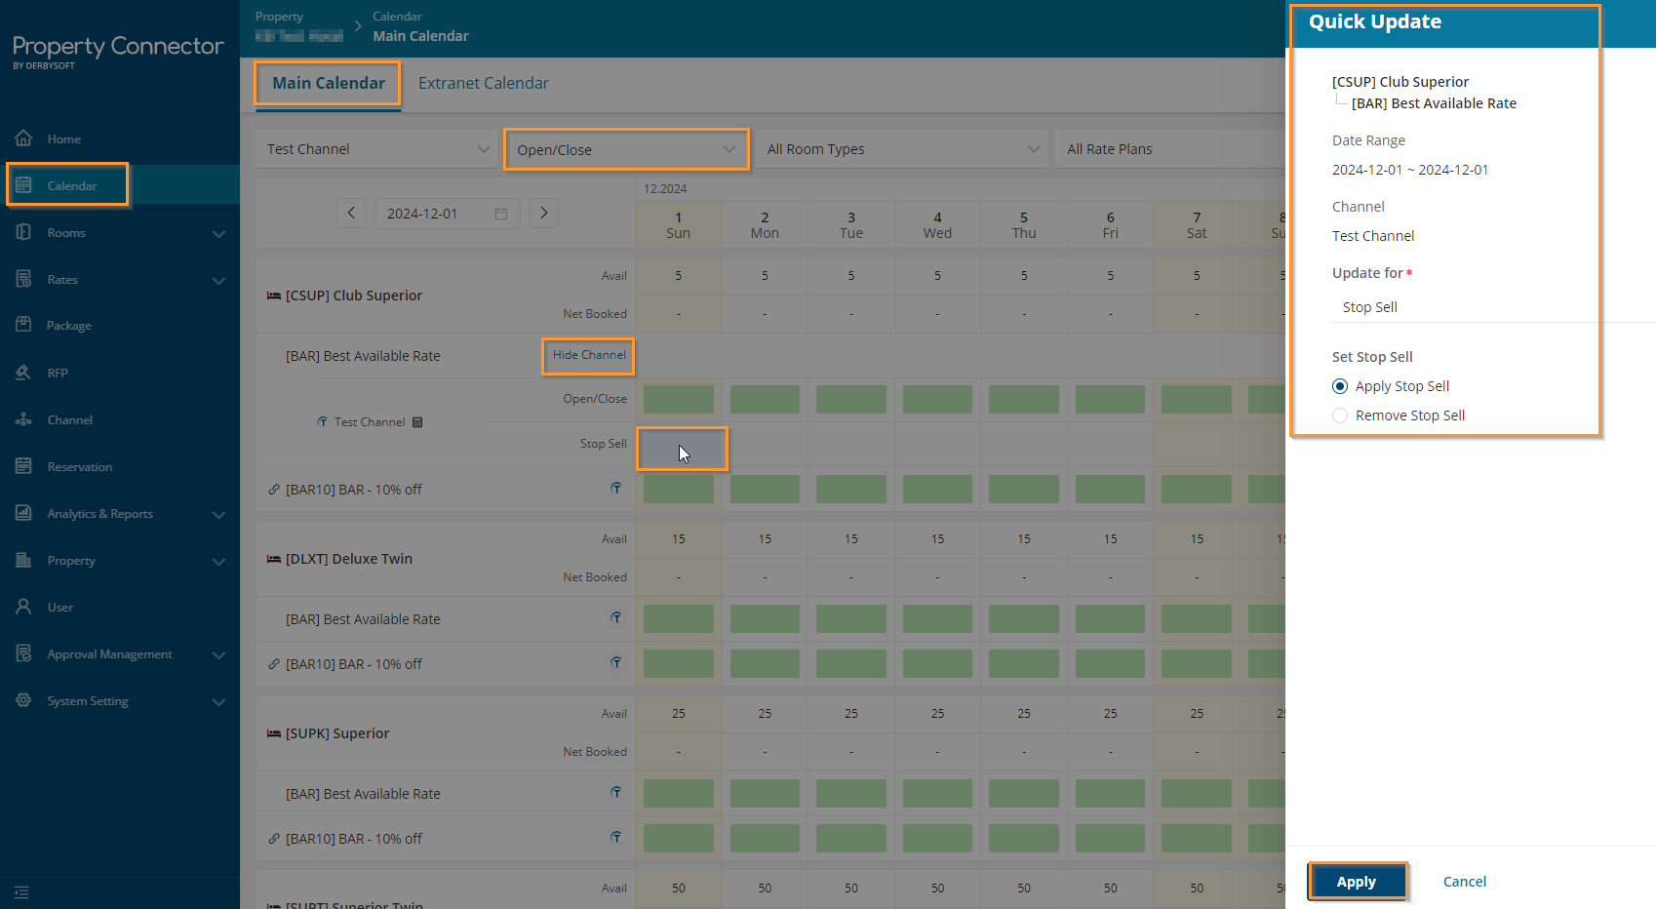Expand the System Setting chevron
Image resolution: width=1656 pixels, height=909 pixels.
[218, 701]
